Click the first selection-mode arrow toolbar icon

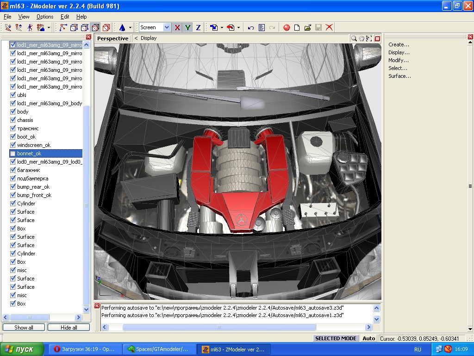8,27
